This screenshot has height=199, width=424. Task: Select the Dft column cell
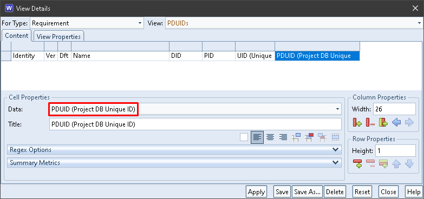[x=64, y=56]
